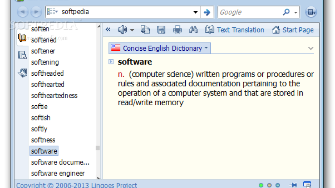
Task: Click the word list scrollbar thumb
Action: tap(97, 148)
